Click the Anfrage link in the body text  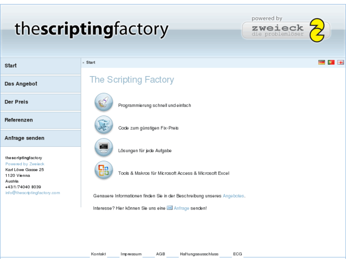(x=181, y=208)
